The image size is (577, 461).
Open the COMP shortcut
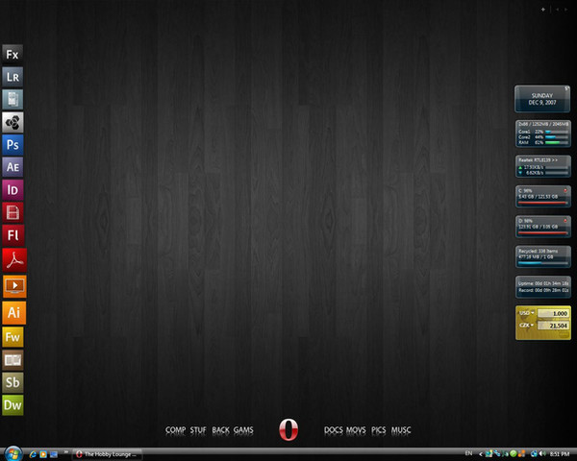coord(176,430)
